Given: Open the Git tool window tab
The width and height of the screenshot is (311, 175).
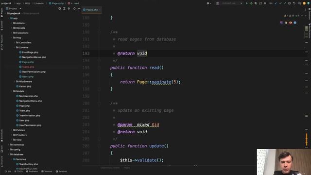Looking at the screenshot, I should coord(8,172).
